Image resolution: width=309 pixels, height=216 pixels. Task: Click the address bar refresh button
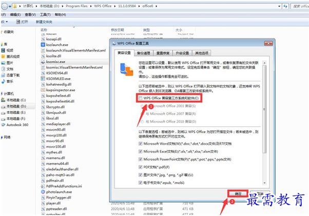click(x=285, y=6)
